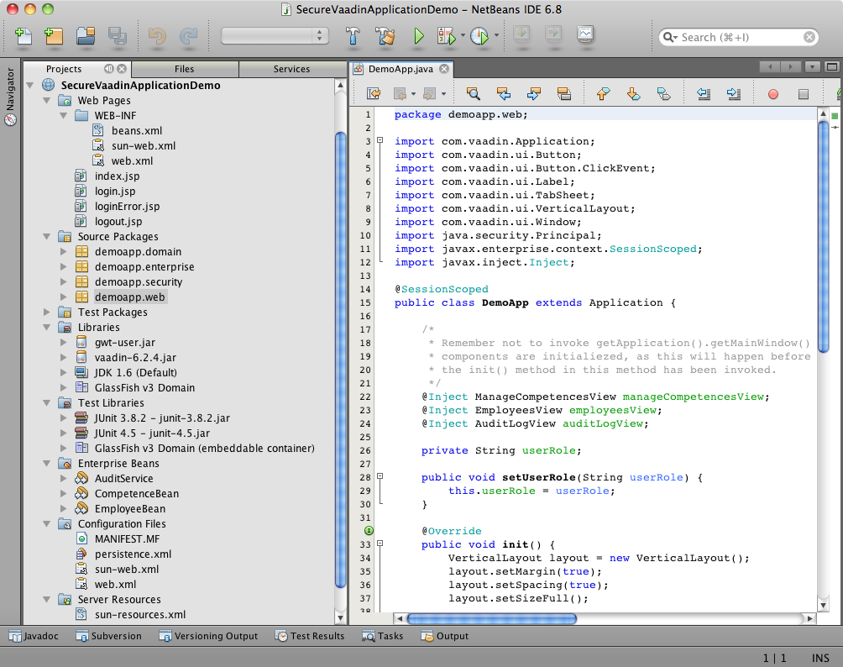The width and height of the screenshot is (843, 667).
Task: Select the Projects tab
Action: pyautogui.click(x=64, y=69)
